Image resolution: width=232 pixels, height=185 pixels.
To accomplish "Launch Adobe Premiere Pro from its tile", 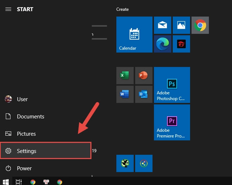I will (x=172, y=122).
